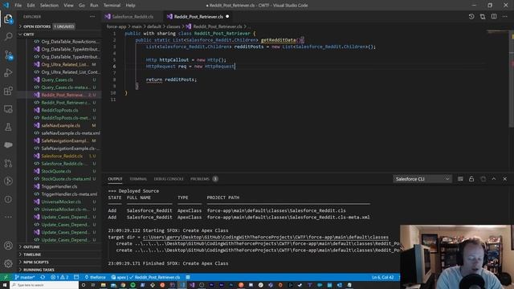
Task: Click the Windows taskbar search box
Action: click(x=44, y=285)
